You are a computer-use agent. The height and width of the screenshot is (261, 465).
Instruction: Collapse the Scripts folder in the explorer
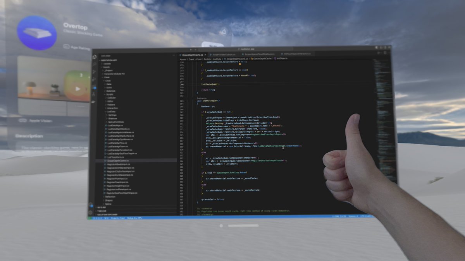109,94
